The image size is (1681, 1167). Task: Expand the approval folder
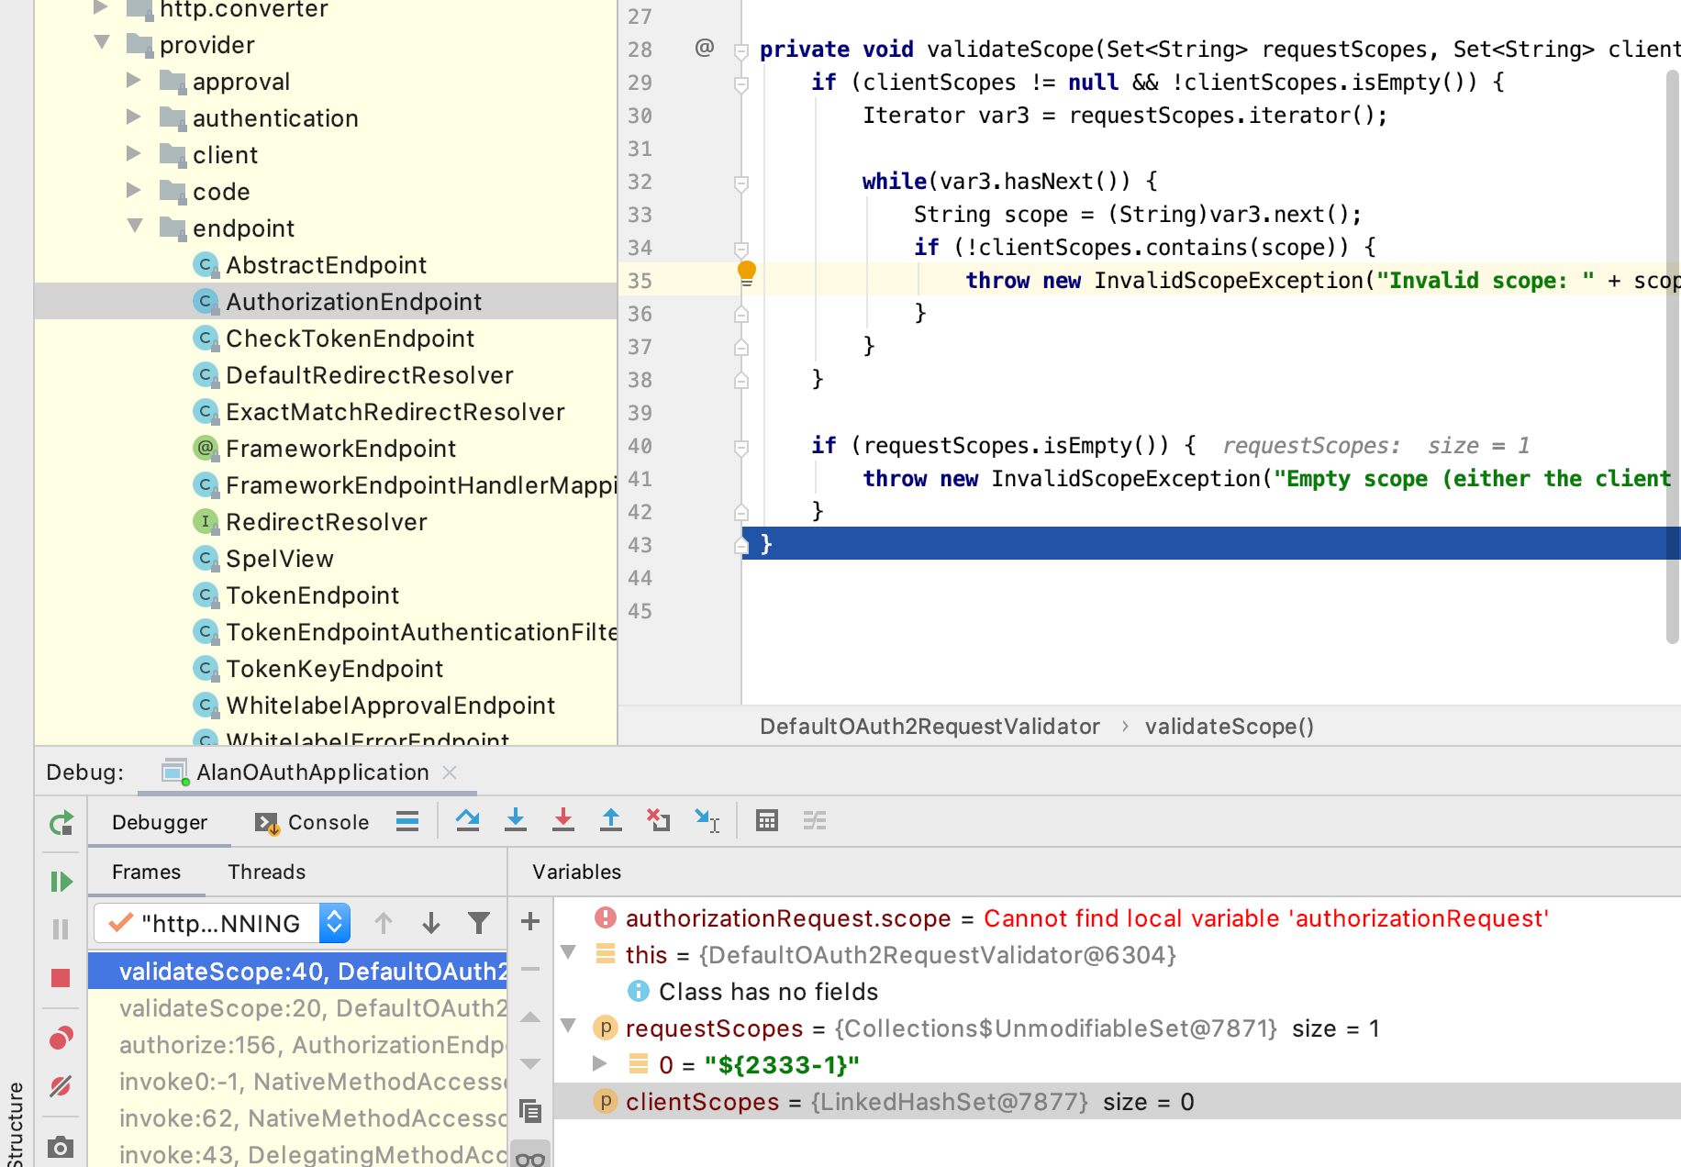click(134, 80)
